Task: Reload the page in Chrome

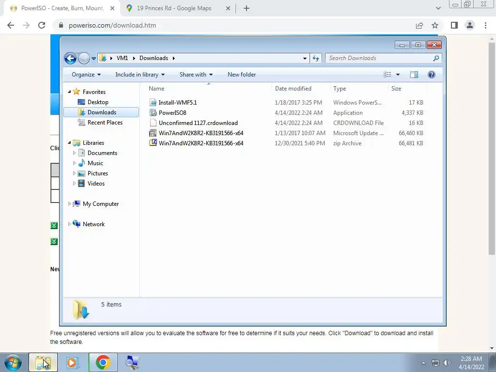Action: (x=42, y=25)
